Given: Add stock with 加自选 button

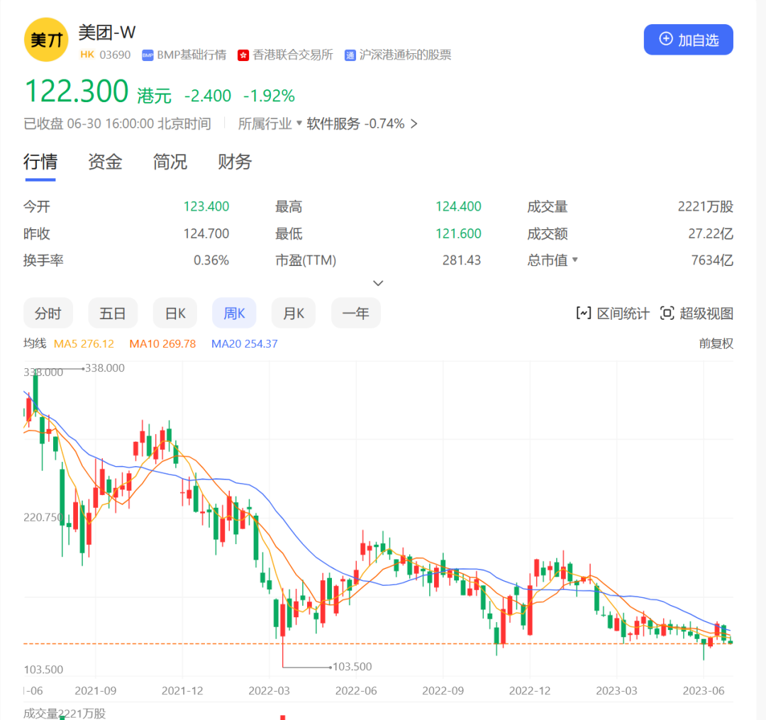Looking at the screenshot, I should coord(688,40).
